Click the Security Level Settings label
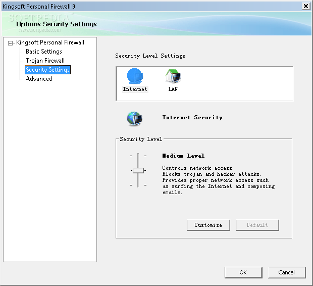 pos(150,56)
